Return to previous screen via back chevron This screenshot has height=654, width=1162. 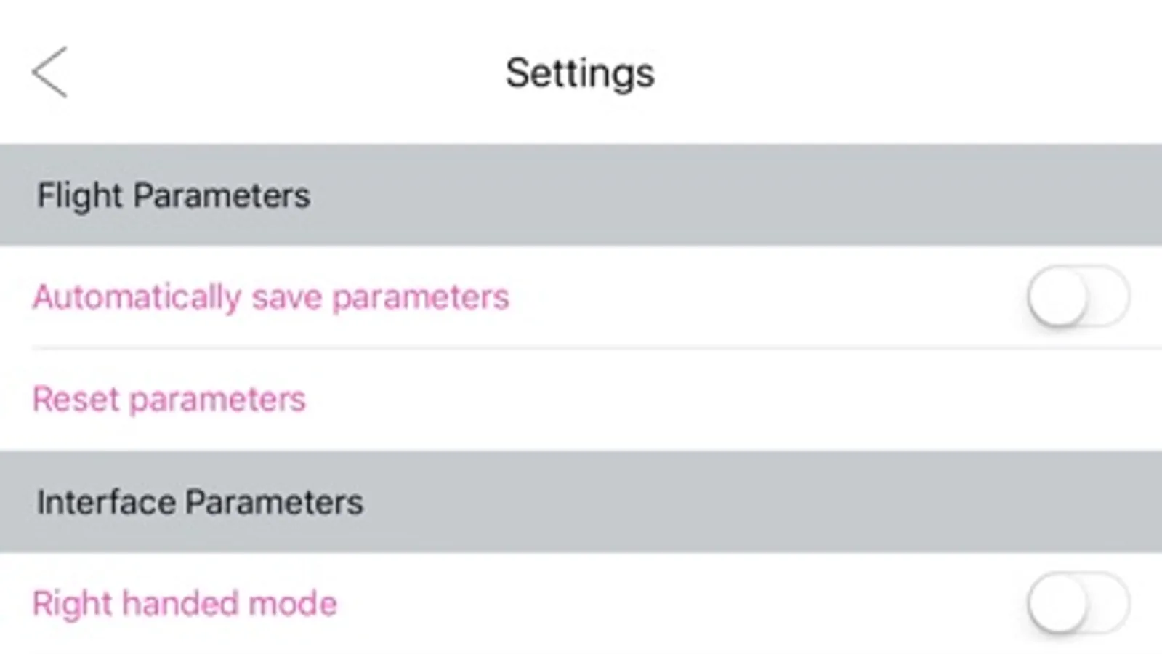coord(49,72)
